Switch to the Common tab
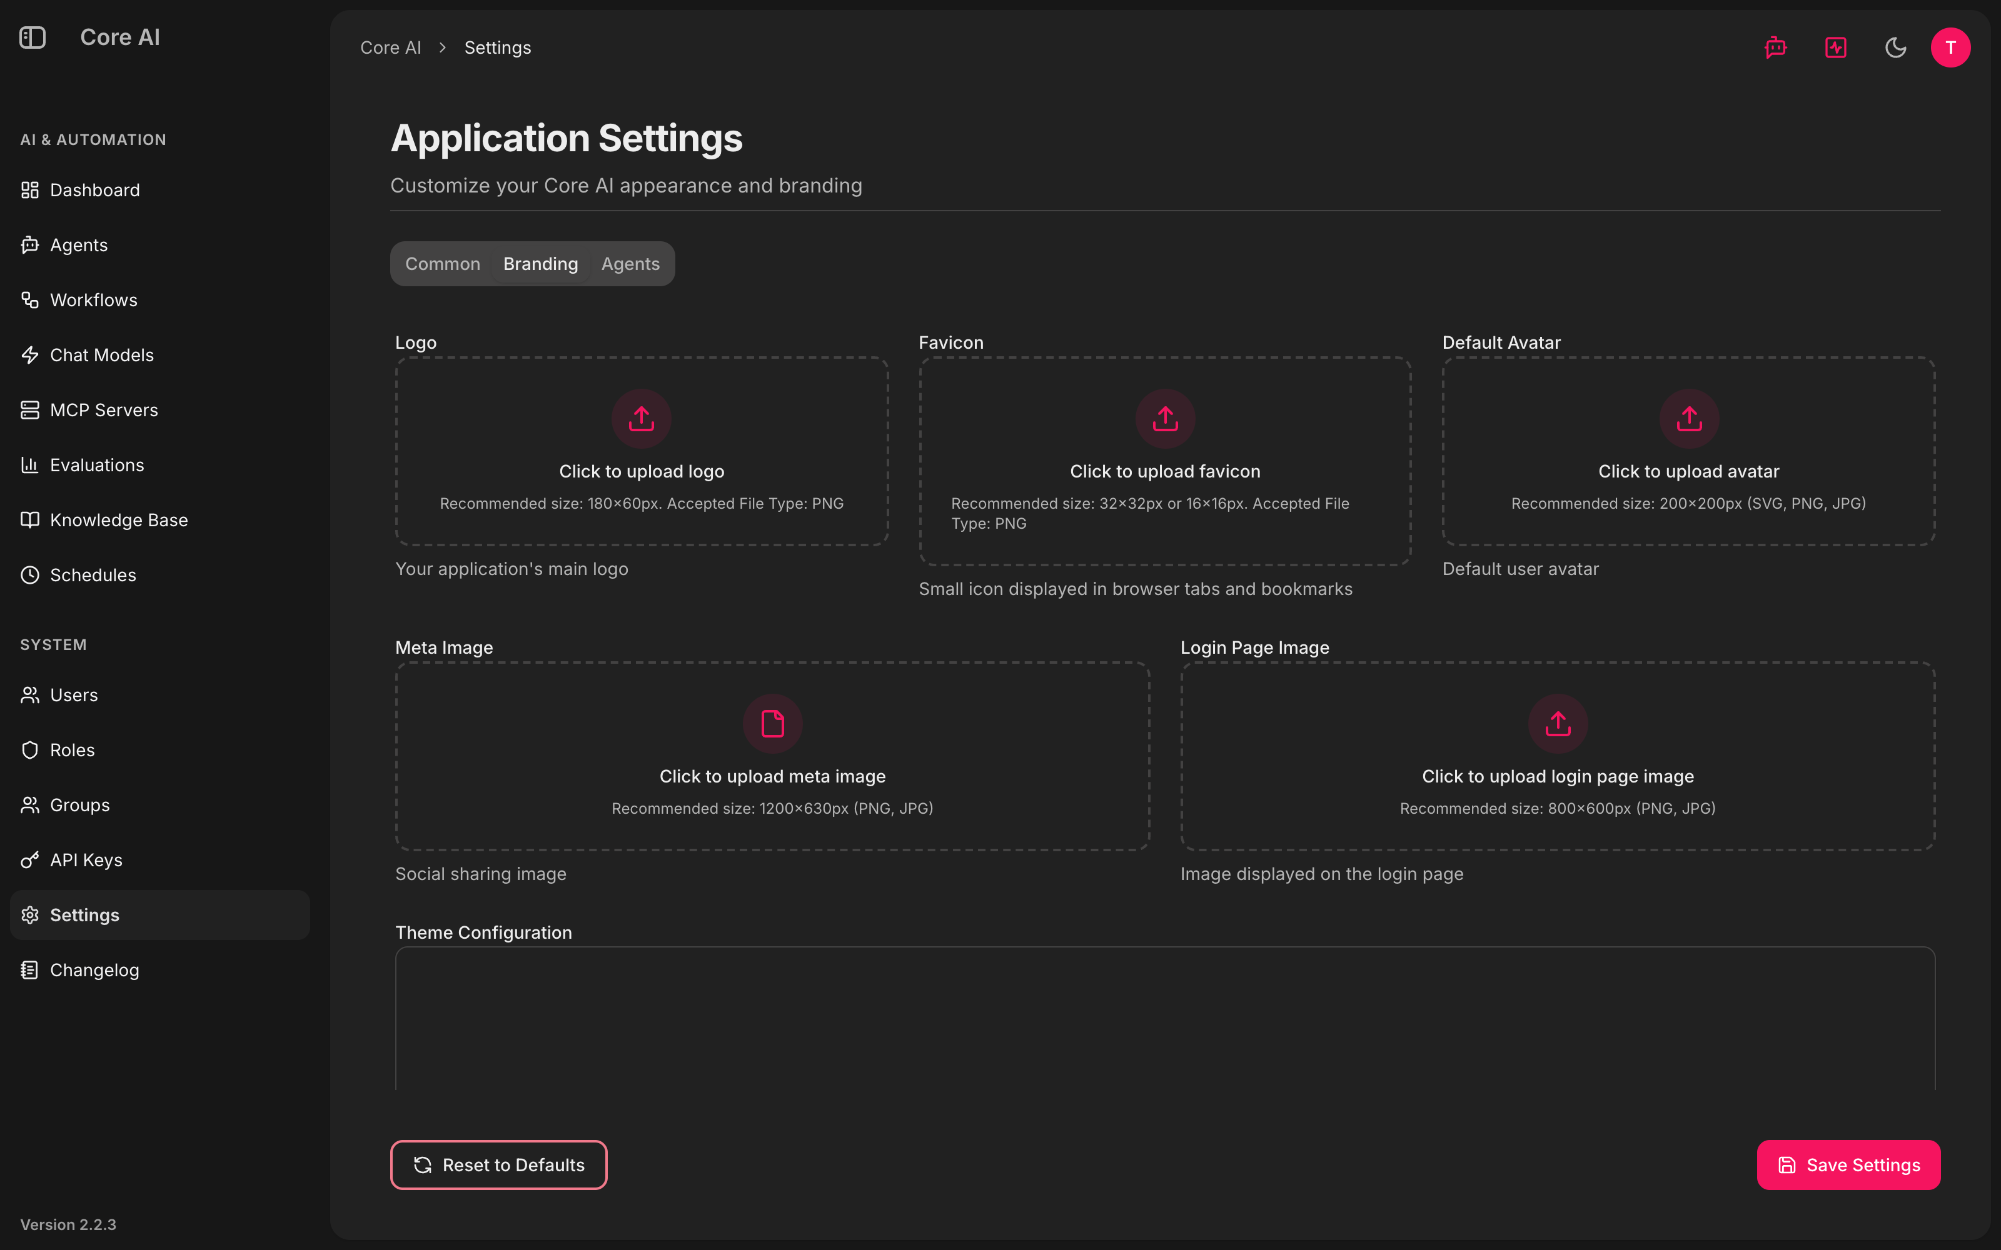2001x1250 pixels. tap(442, 264)
